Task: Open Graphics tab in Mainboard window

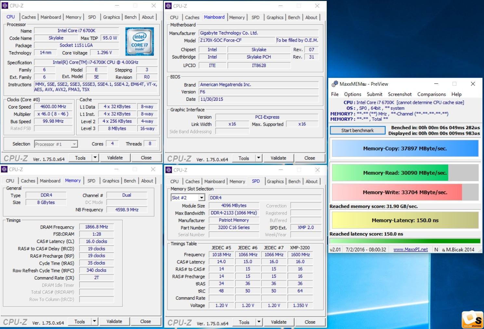Action: point(275,17)
